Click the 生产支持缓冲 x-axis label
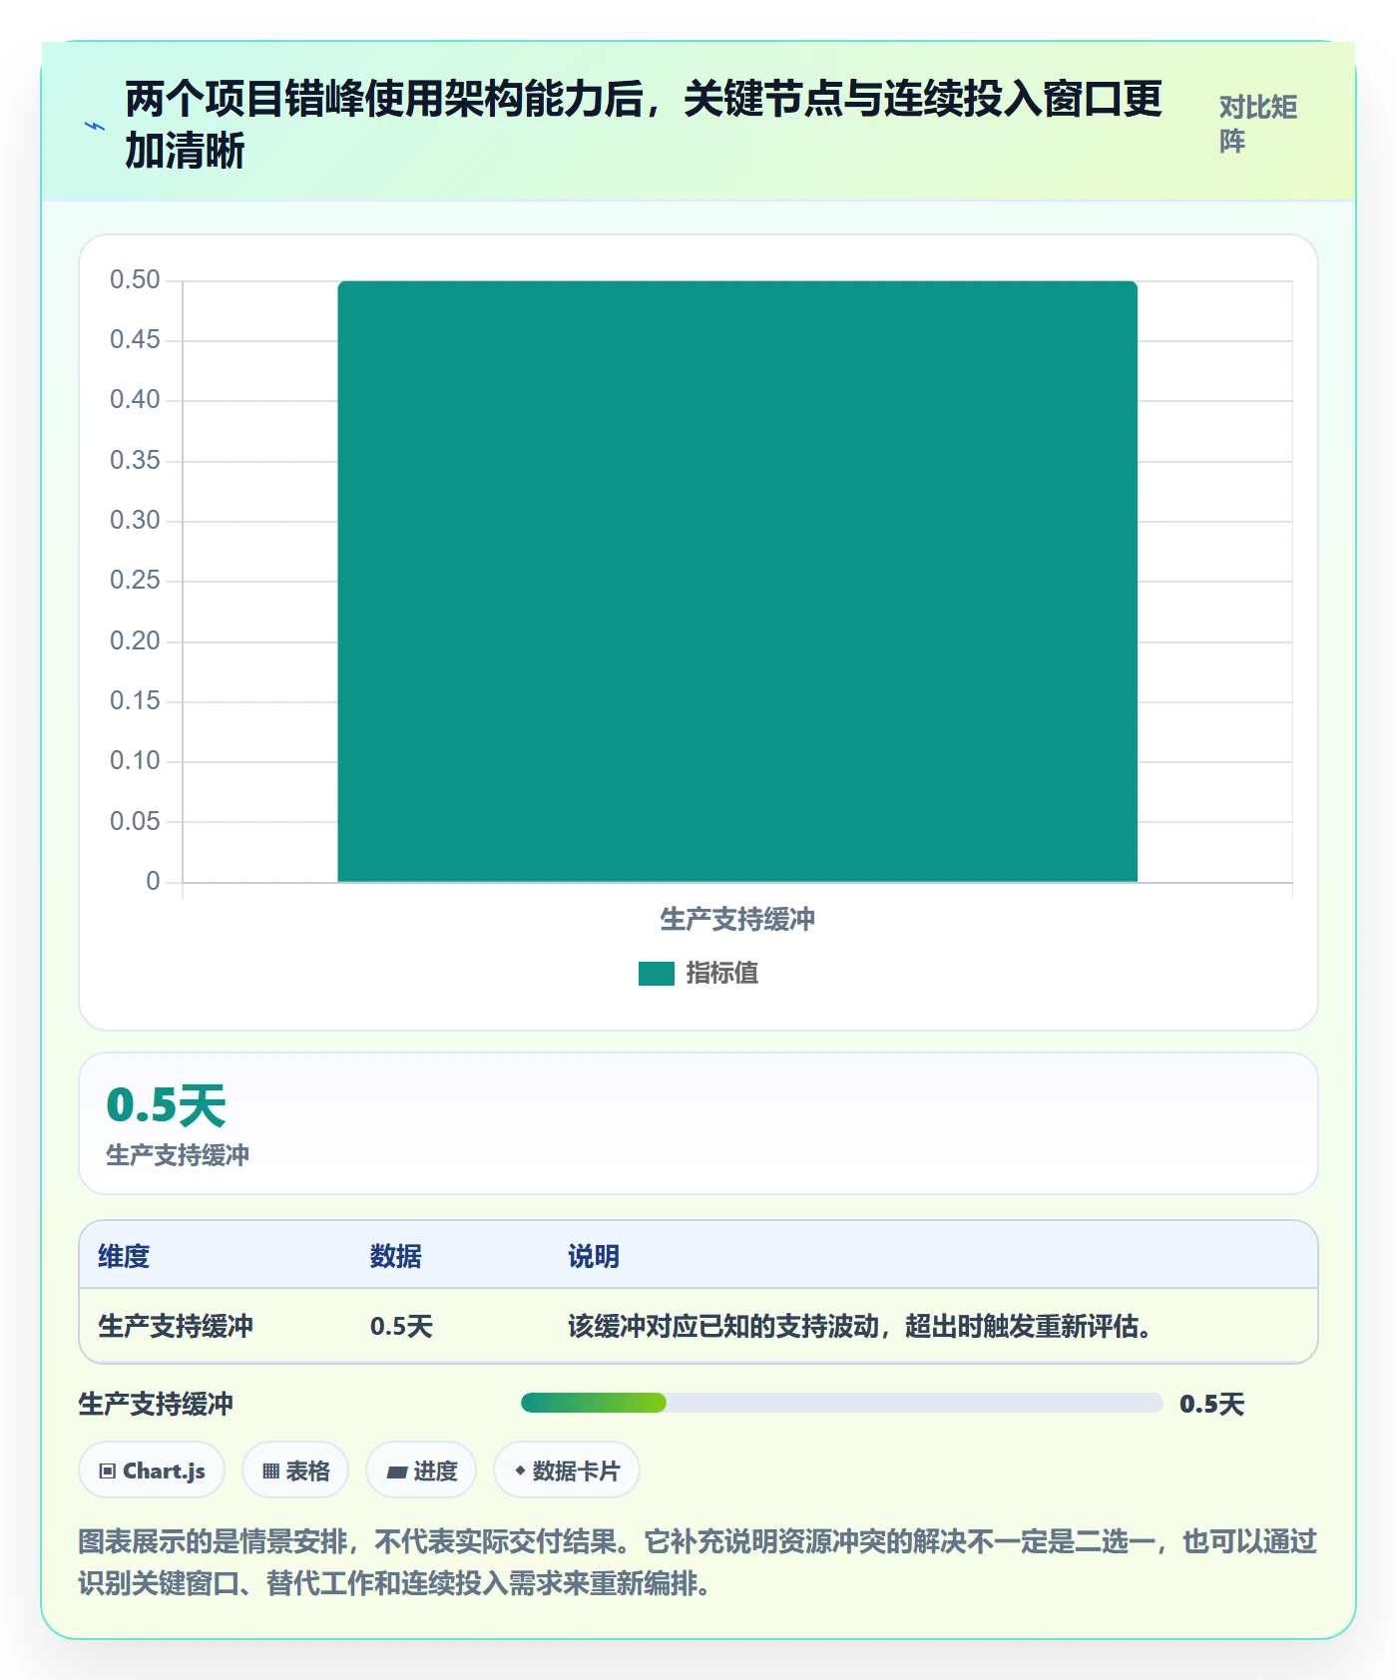The height and width of the screenshot is (1680, 1397). click(x=737, y=919)
